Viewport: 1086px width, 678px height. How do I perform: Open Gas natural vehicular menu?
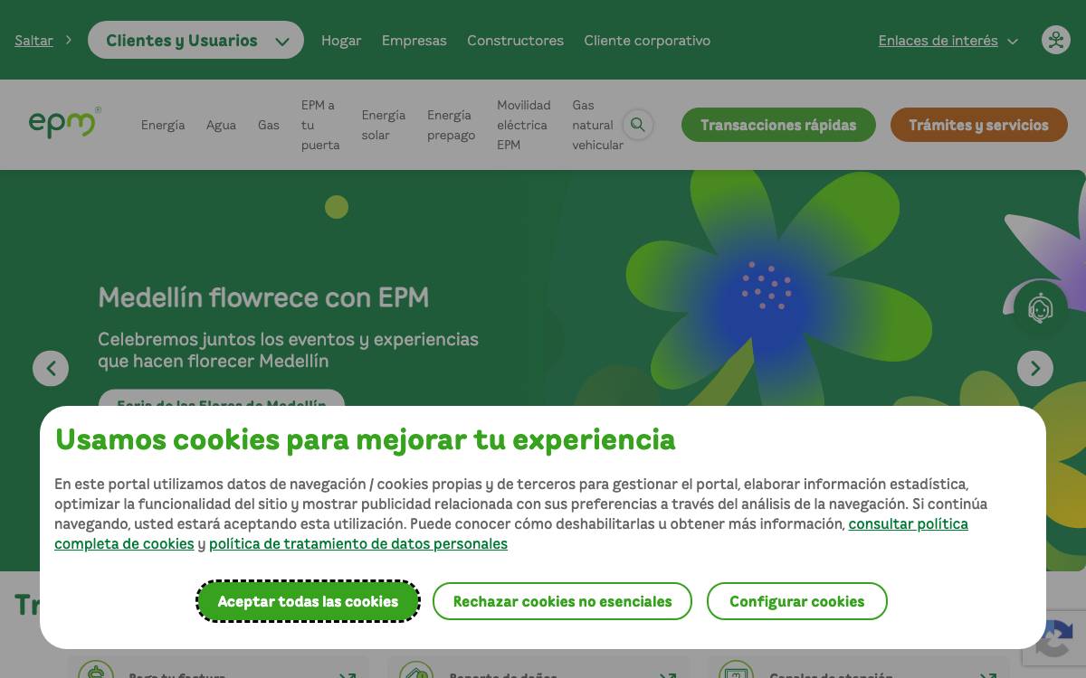click(597, 125)
